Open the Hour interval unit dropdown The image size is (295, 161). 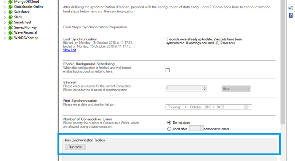pyautogui.click(x=236, y=89)
